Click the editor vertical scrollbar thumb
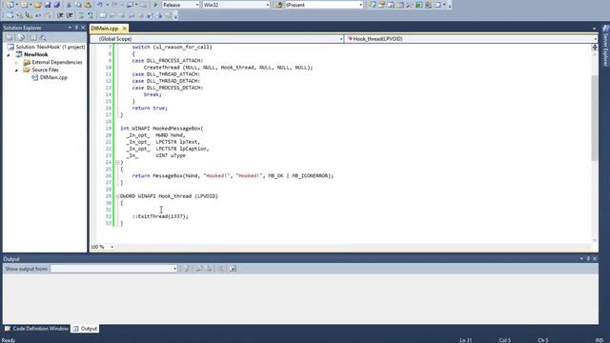This screenshot has height=343, width=610. 595,118
